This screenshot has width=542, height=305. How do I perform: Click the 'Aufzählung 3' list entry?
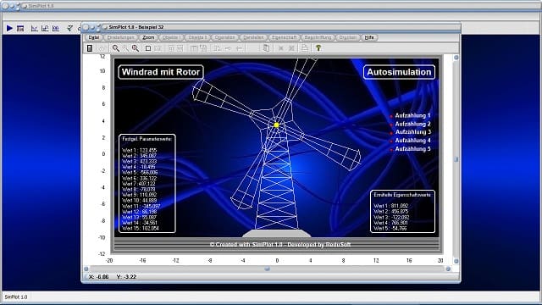(x=412, y=132)
